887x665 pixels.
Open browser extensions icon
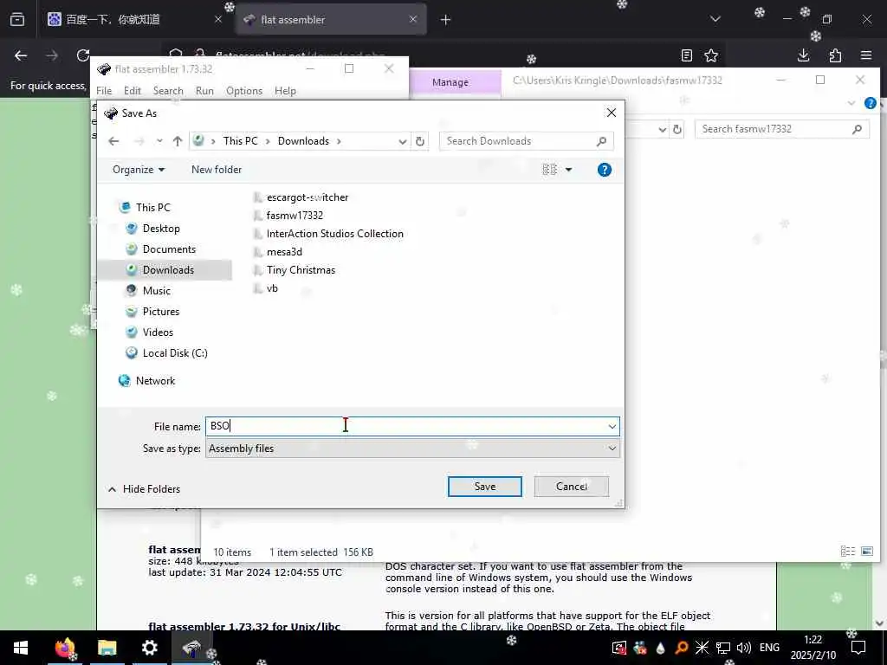click(x=835, y=55)
